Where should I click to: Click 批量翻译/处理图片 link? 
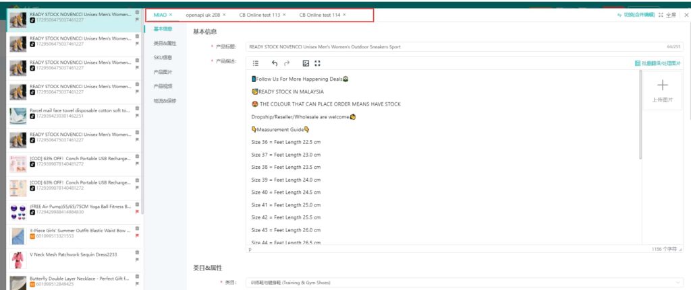click(x=658, y=63)
